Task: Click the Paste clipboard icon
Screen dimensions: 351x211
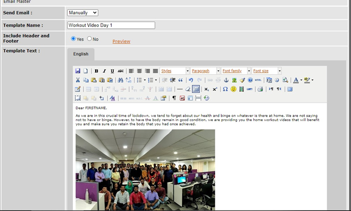Action: [x=94, y=80]
